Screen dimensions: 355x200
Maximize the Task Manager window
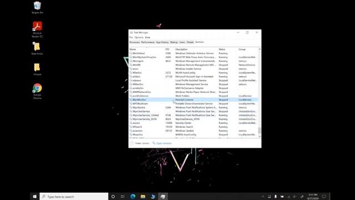(x=247, y=32)
